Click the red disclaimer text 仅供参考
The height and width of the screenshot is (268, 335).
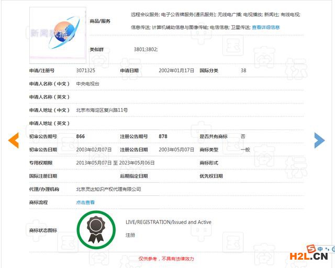tap(166, 259)
